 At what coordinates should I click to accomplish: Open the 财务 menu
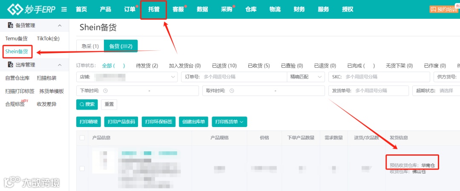pyautogui.click(x=299, y=9)
